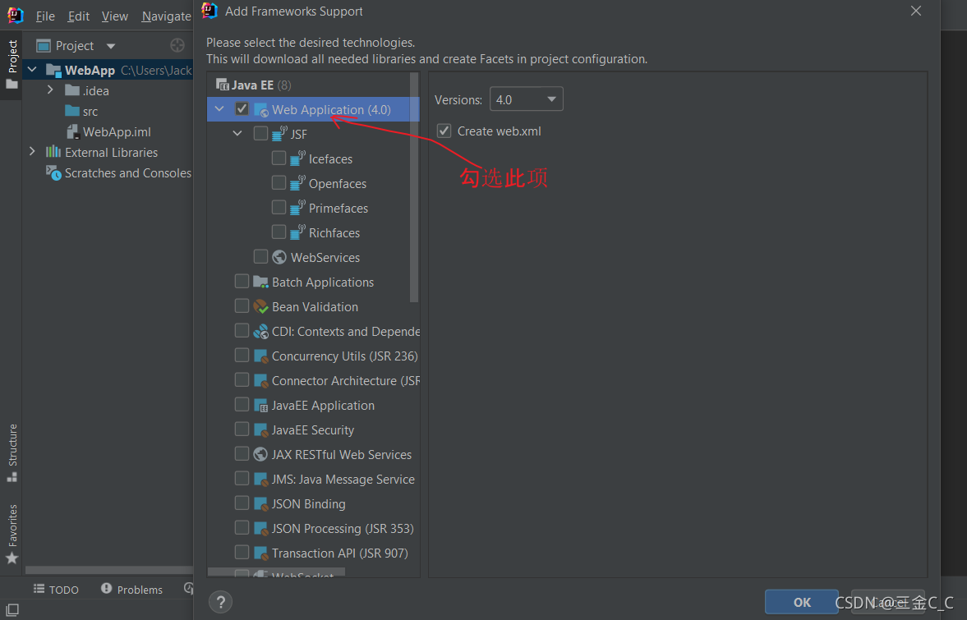This screenshot has height=620, width=967.
Task: Click the Project panel horizontal scrollbar
Action: tap(109, 569)
